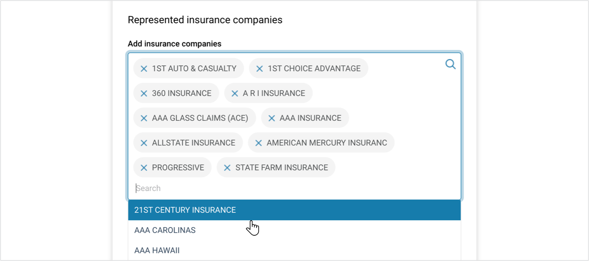Delete the 360 INSURANCE chip

pyautogui.click(x=144, y=93)
